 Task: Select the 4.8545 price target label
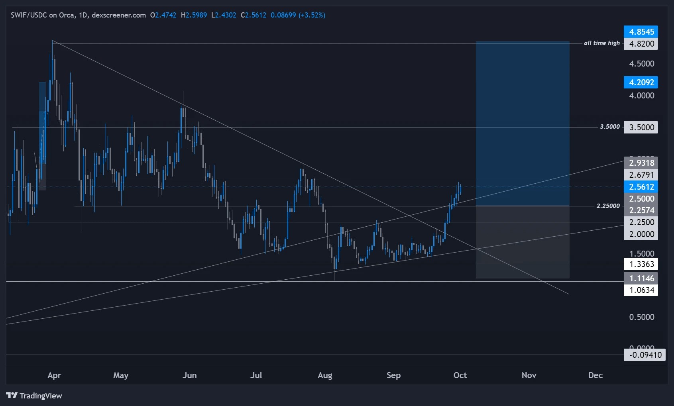[641, 31]
